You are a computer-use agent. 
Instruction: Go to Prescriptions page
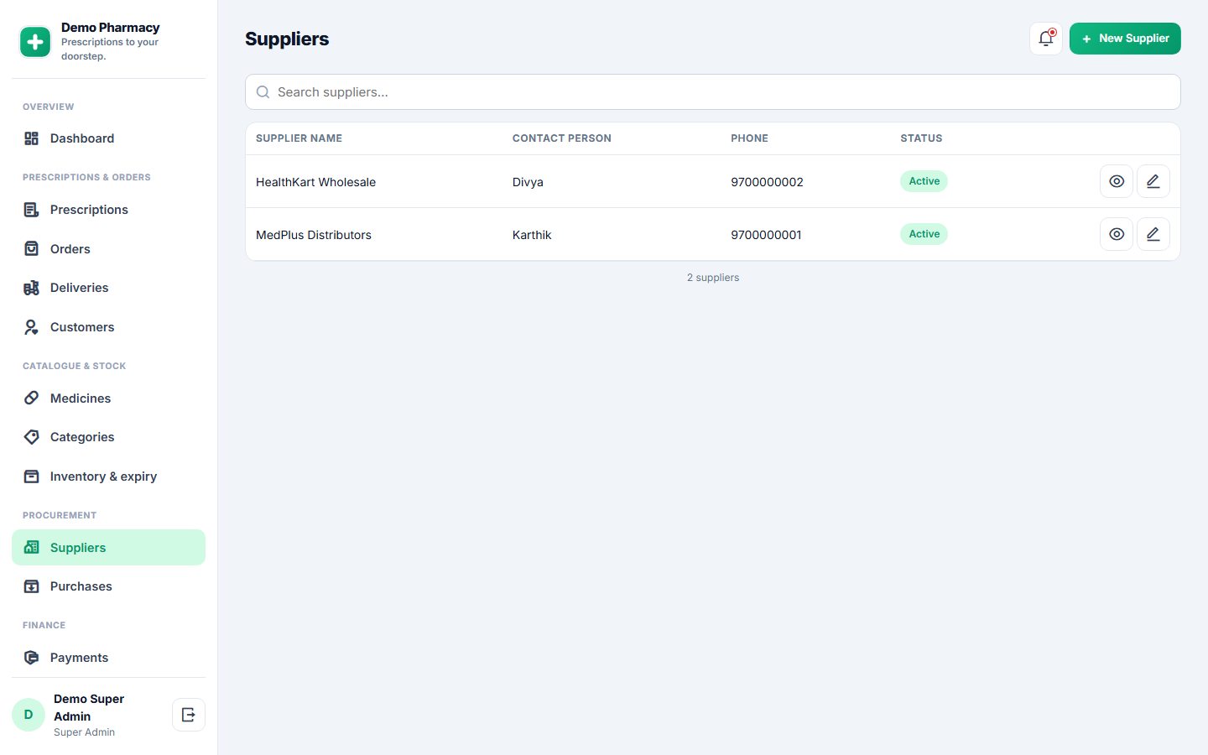[x=108, y=210]
